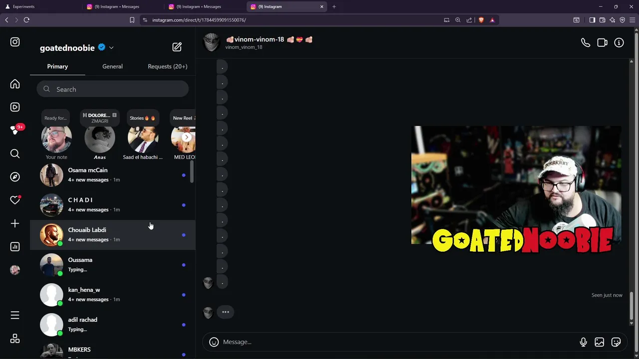Go to Home feed icon in sidebar
Viewport: 639px width, 359px height.
15,84
